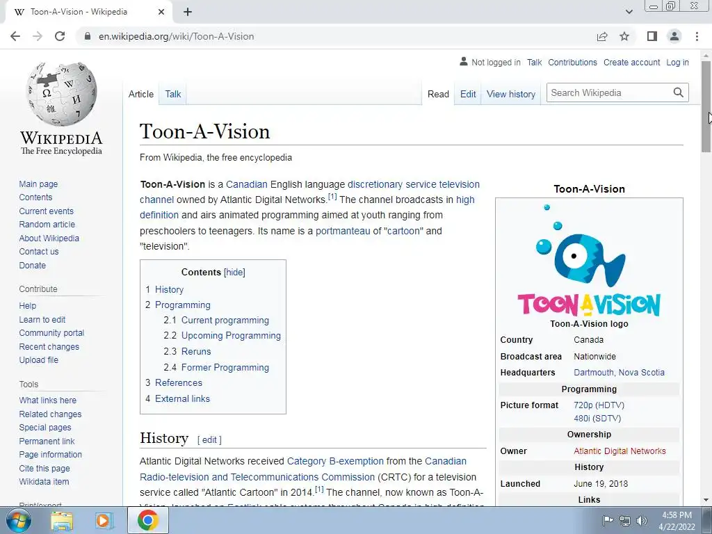Viewport: 712px width, 534px height.
Task: Open the Canadian link in intro
Action: click(x=247, y=184)
